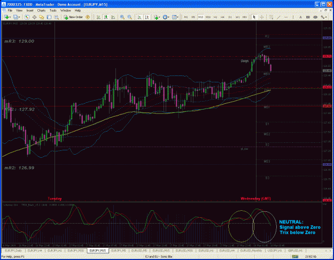
Task: Switch to bar chart mode
Action: point(98,17)
